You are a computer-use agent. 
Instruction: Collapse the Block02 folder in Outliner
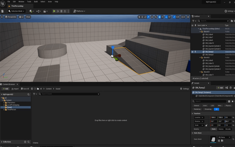[x=200, y=58]
